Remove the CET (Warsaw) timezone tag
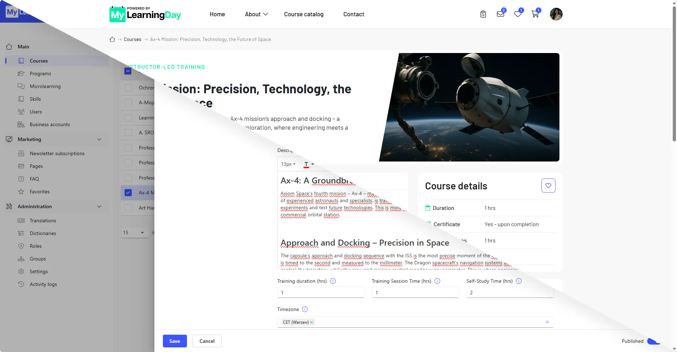 [x=312, y=322]
